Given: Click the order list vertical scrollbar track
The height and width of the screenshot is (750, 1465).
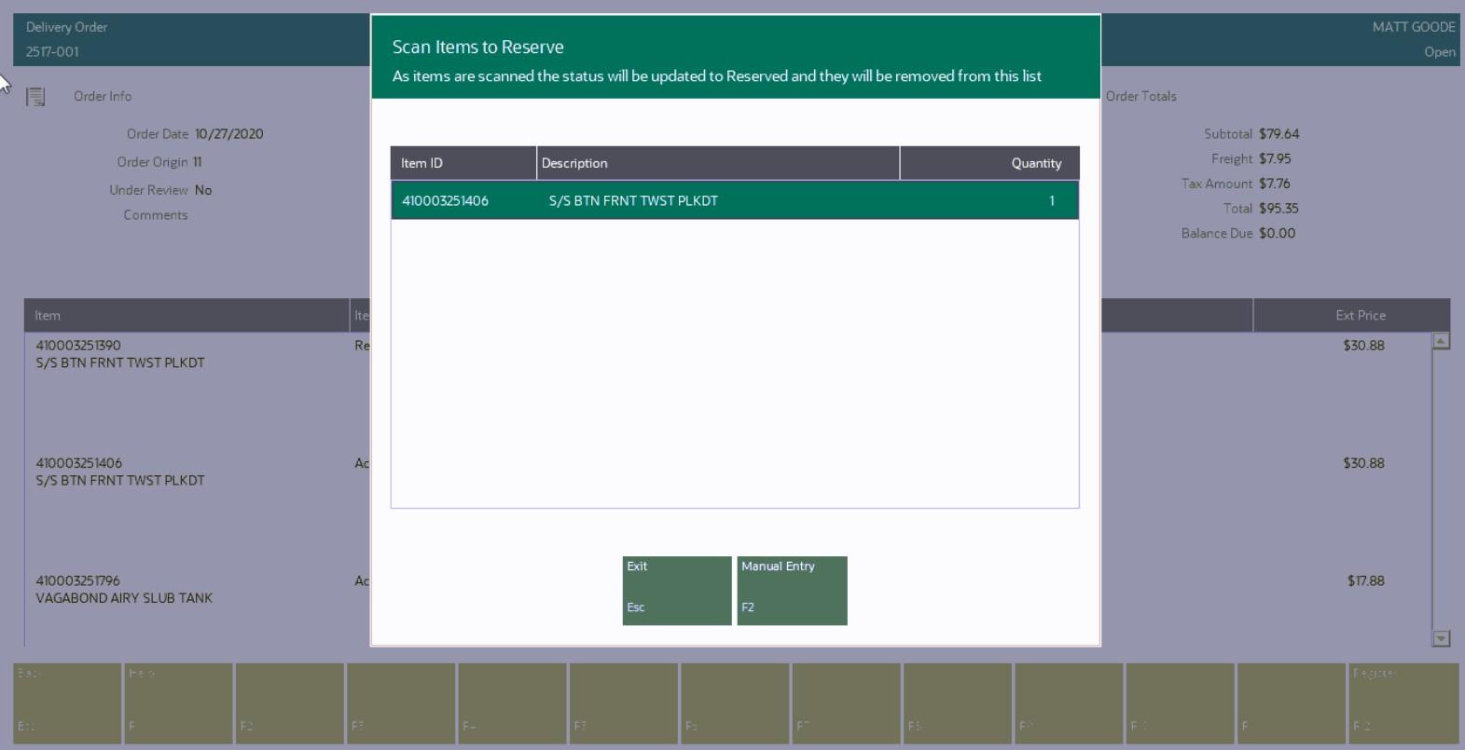Looking at the screenshot, I should click(1441, 489).
